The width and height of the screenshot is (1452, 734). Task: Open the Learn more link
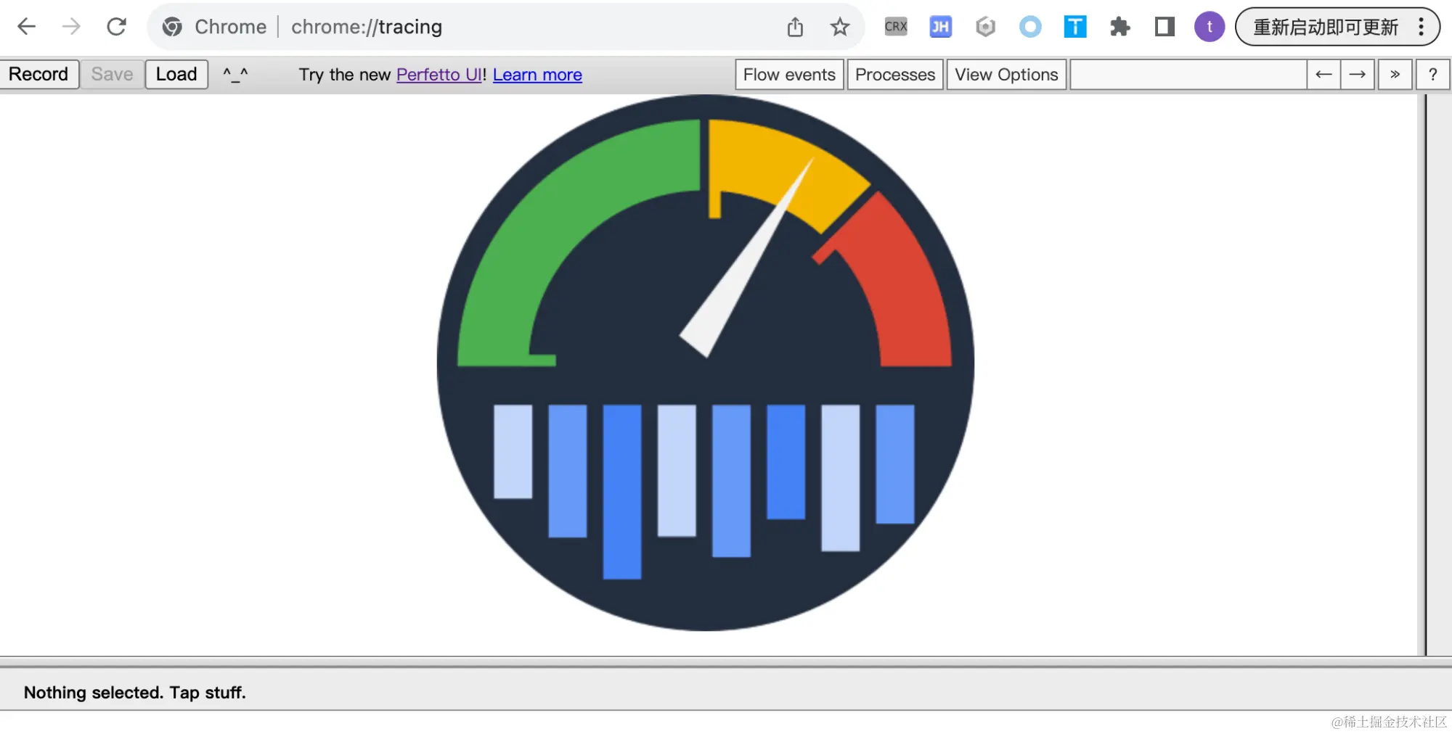[x=537, y=75]
